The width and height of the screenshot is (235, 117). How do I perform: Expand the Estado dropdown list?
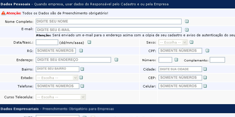[x=57, y=78]
